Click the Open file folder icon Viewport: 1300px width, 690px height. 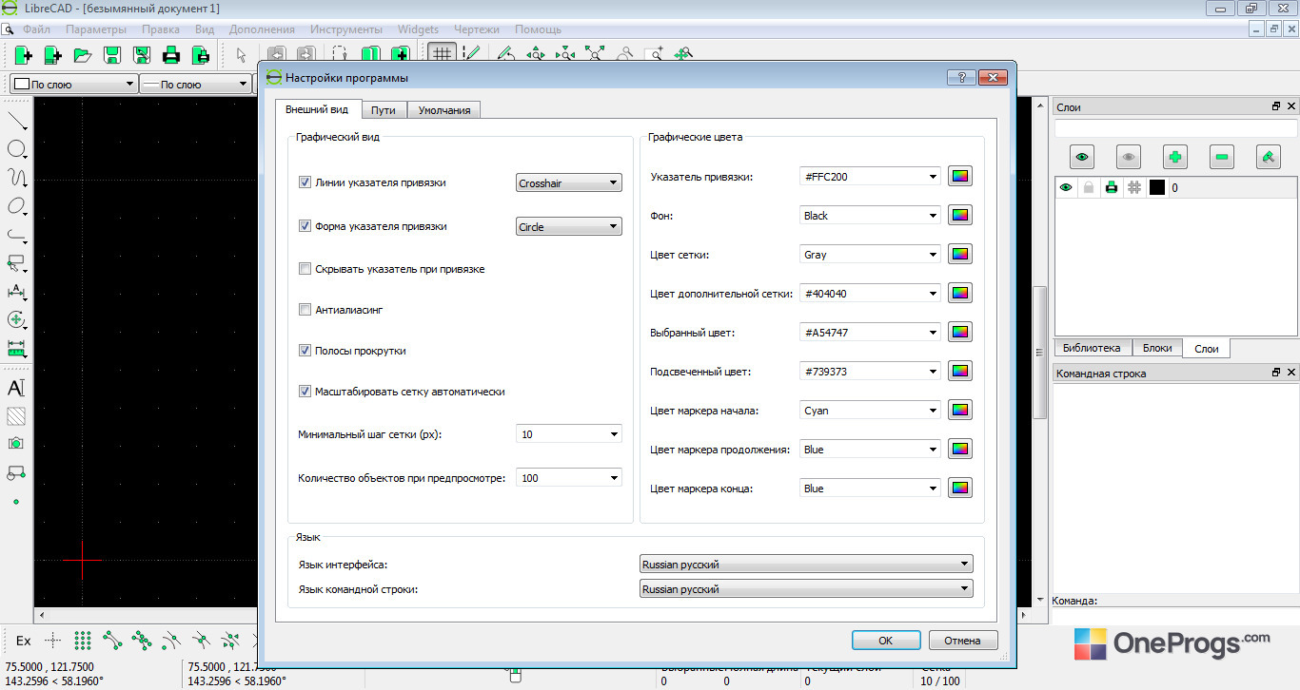point(83,55)
